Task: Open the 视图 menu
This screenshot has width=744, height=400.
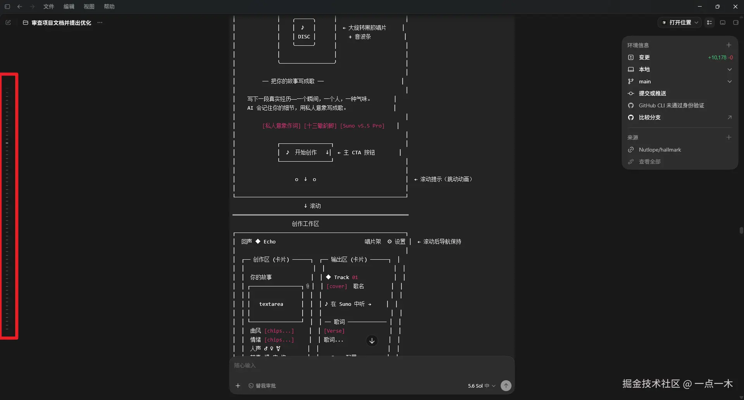Action: (89, 7)
